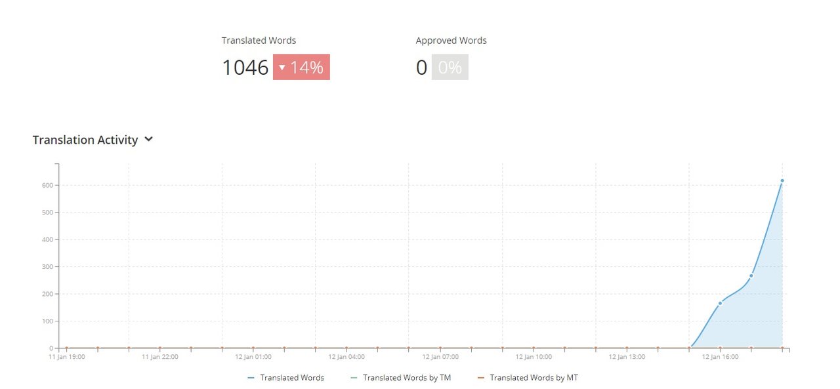The image size is (840, 389).
Task: Click the 12 Jan 16:00 axis label
Action: tap(720, 357)
